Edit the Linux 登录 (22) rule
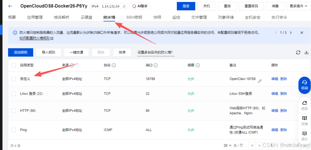311x150 pixels. [275, 94]
